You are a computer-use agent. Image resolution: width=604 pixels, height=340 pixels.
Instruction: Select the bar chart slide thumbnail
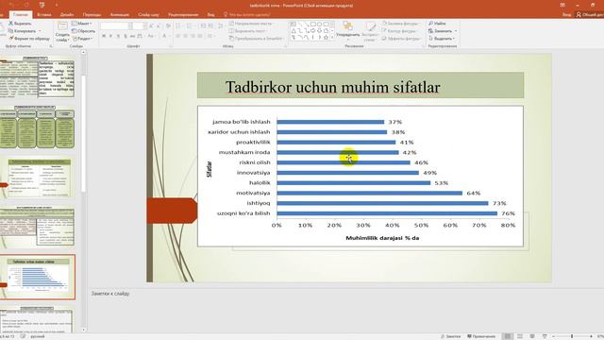pyautogui.click(x=38, y=277)
